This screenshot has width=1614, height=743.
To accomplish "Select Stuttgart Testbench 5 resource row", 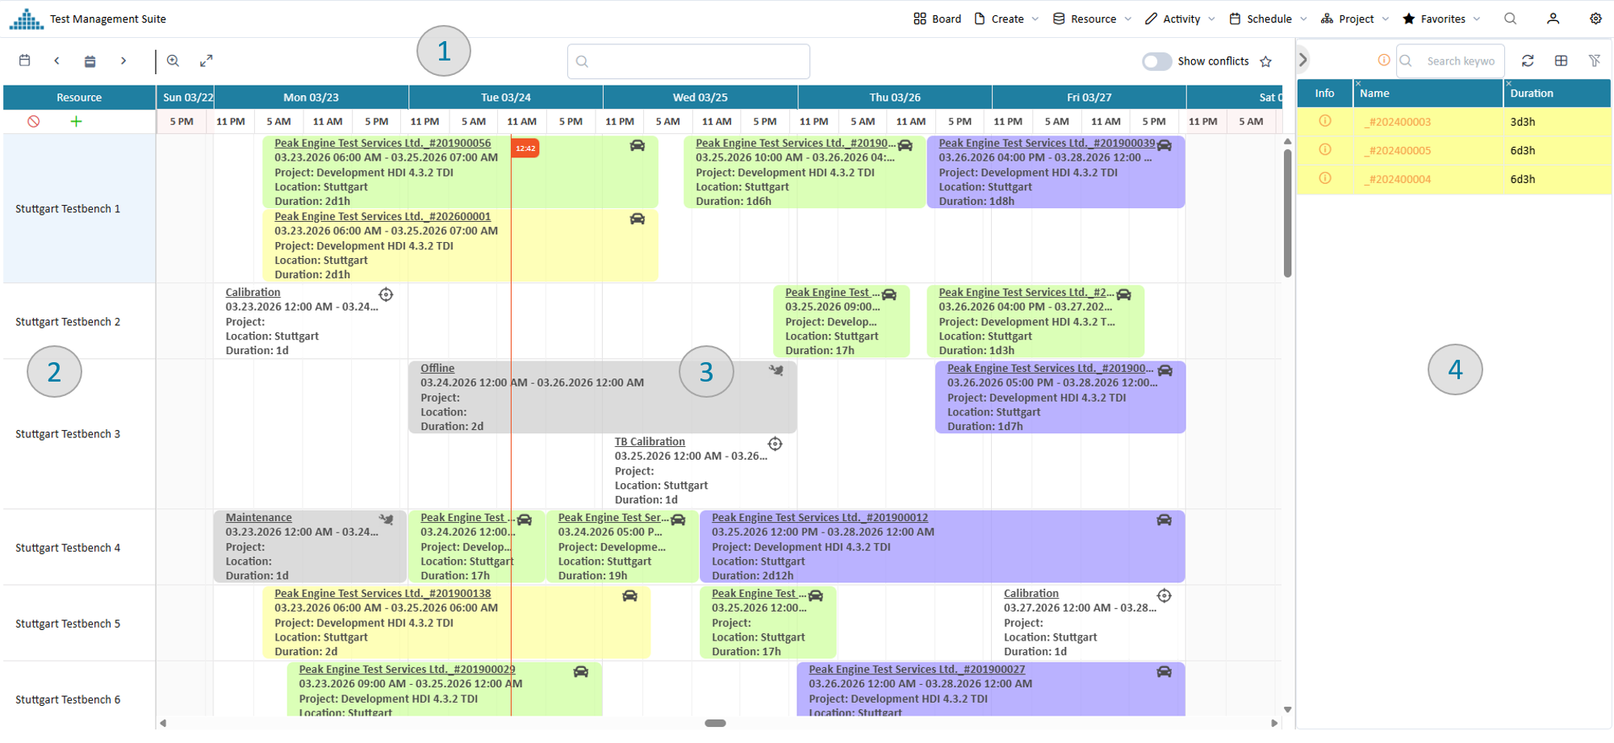I will pos(79,624).
